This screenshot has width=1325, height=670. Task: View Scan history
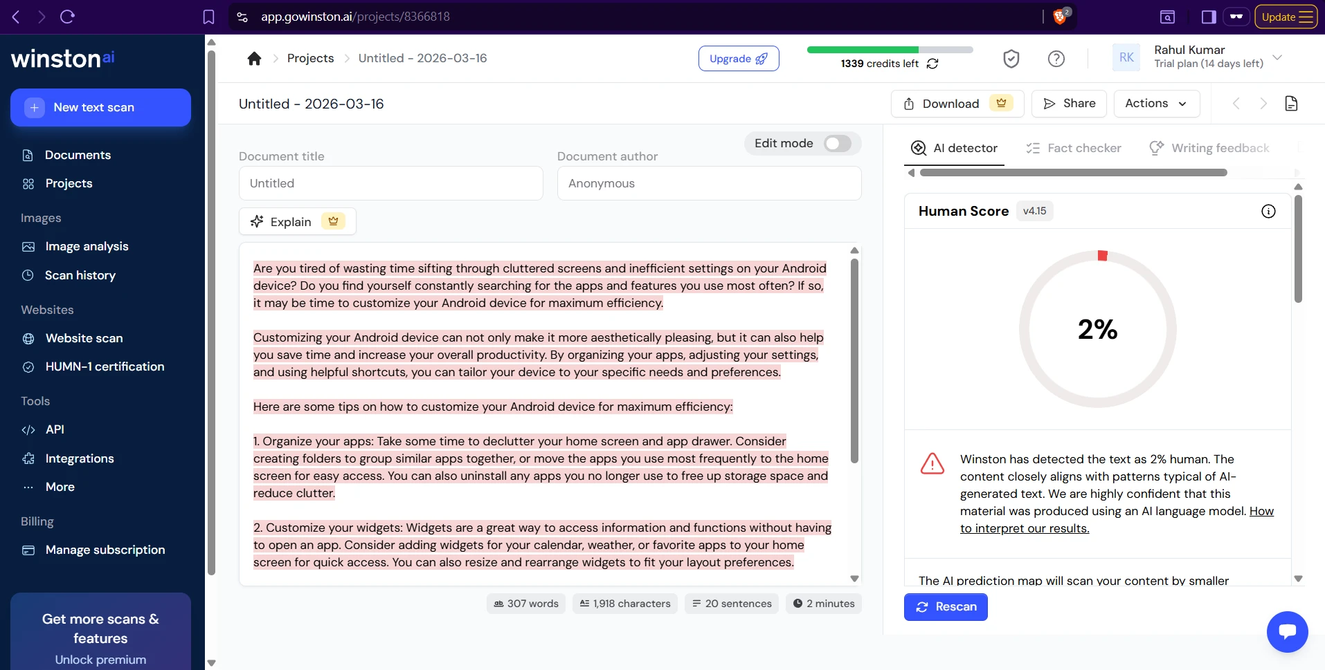click(x=79, y=275)
